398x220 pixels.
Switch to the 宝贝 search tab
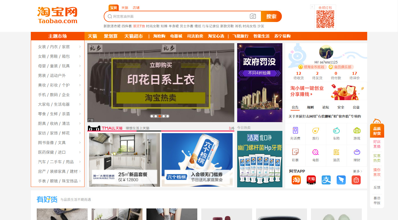click(114, 8)
